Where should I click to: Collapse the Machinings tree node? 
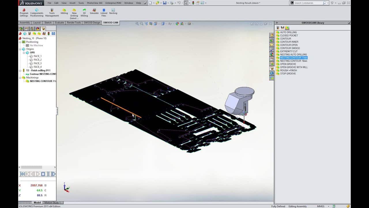pos(20,77)
